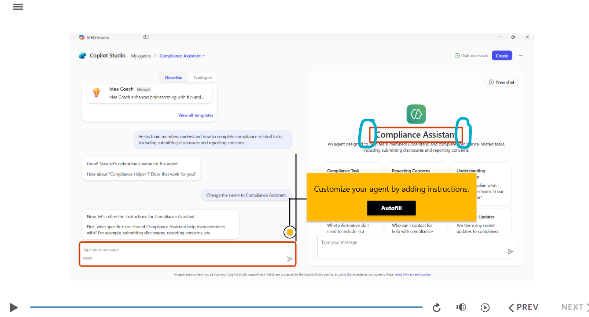Click the left Type your message field
The image size is (589, 317).
[188, 254]
